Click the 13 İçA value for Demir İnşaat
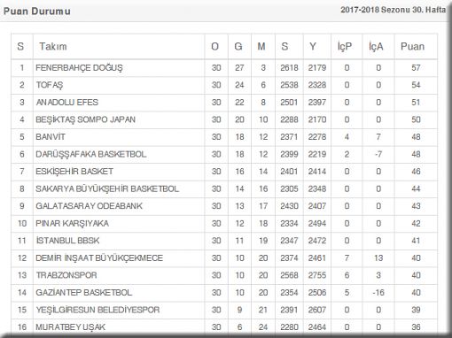452x338 pixels. [x=378, y=257]
